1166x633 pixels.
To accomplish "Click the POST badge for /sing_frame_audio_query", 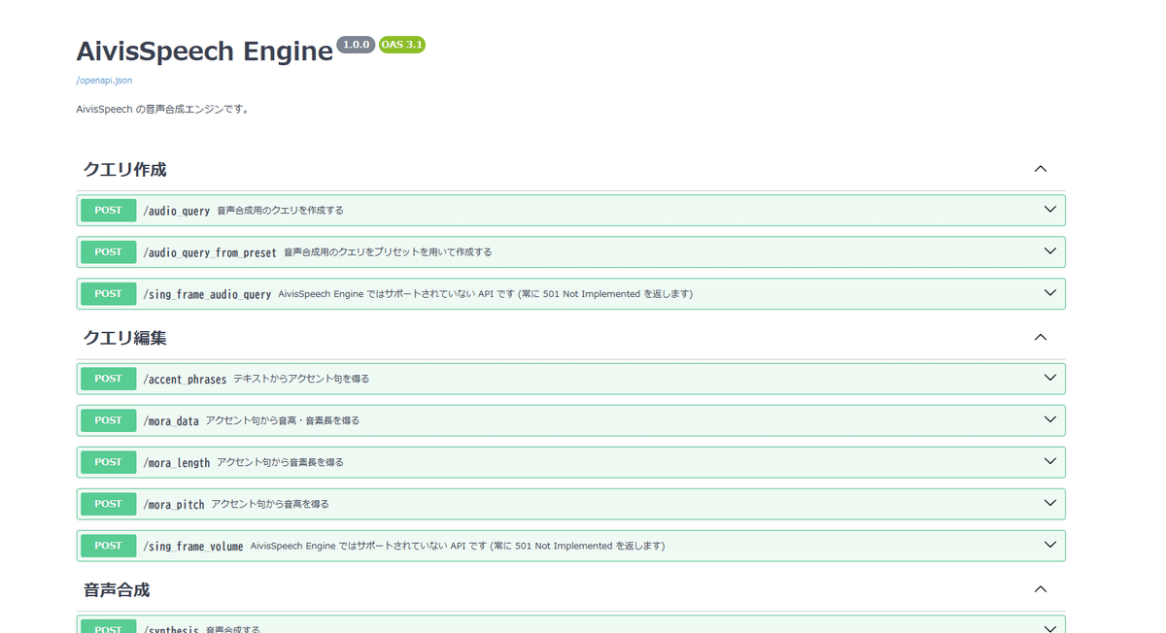I will 108,293.
